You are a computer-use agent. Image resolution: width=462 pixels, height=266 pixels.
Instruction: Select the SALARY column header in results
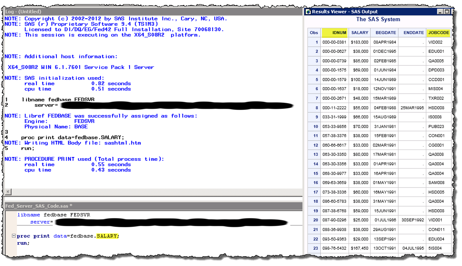(360, 33)
